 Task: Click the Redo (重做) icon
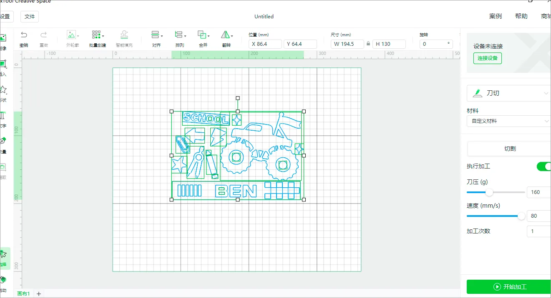click(43, 35)
